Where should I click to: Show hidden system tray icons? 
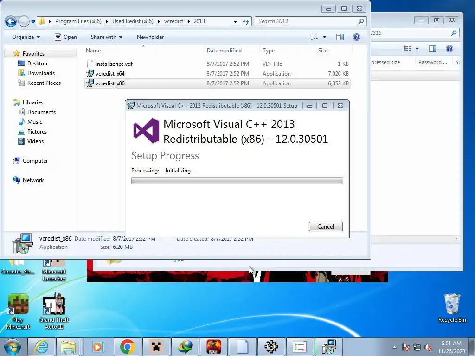pos(394,347)
